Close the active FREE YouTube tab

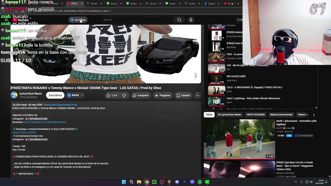(82, 4)
